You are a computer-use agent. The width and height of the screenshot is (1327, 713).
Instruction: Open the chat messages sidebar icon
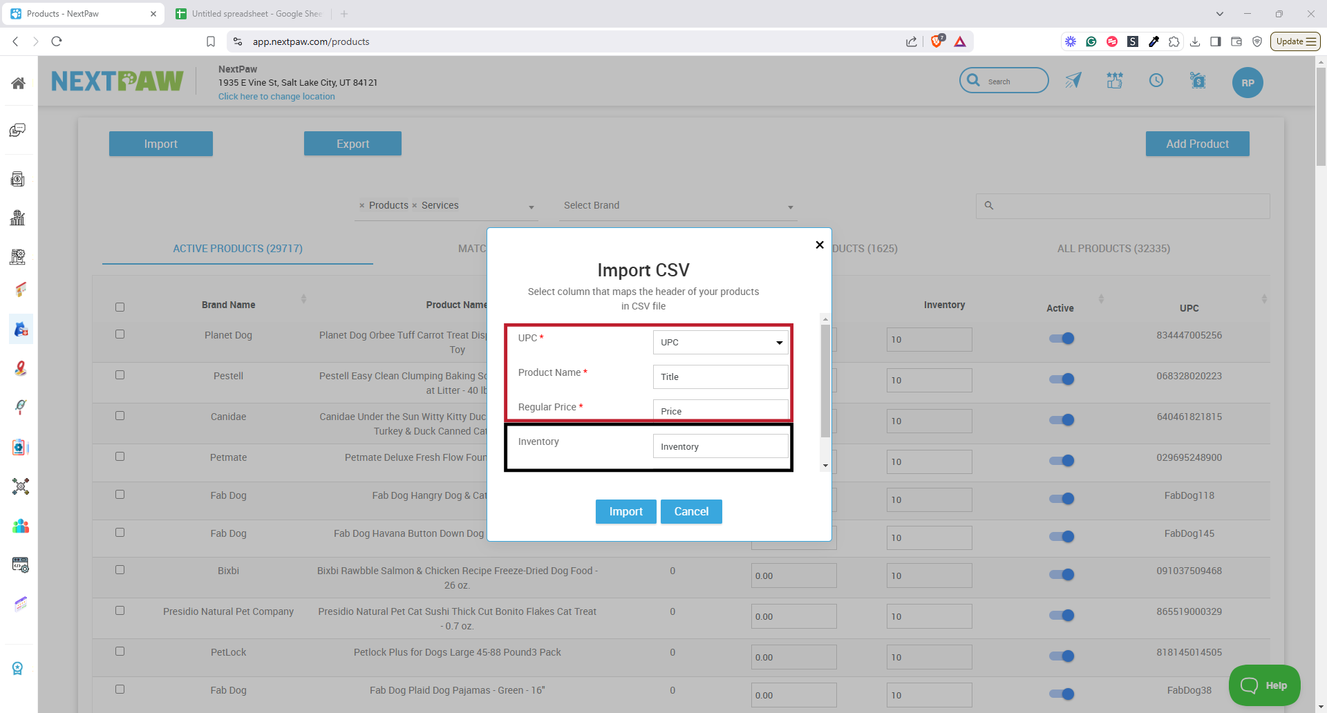(x=19, y=130)
